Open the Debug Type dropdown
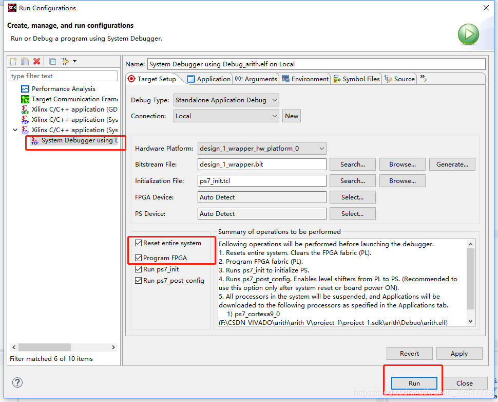The width and height of the screenshot is (498, 402). [x=226, y=100]
